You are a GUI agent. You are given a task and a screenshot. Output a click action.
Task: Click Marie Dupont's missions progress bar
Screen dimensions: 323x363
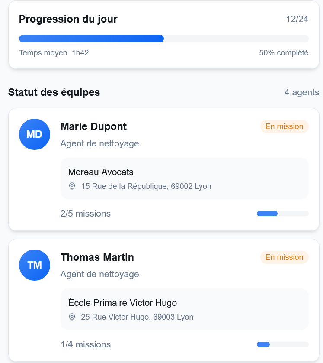pyautogui.click(x=282, y=214)
